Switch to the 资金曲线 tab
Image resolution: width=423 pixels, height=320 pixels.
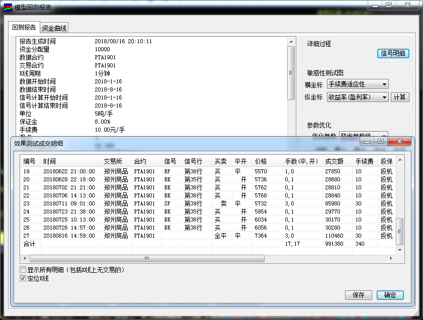coord(54,28)
